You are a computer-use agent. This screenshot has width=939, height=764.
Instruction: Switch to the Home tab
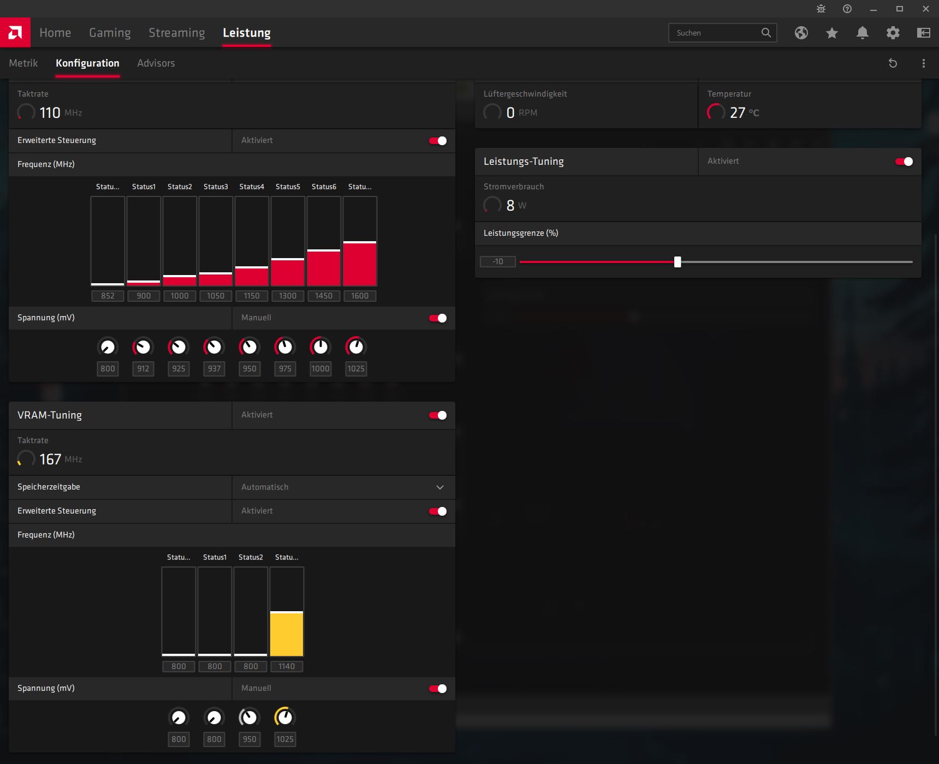pyautogui.click(x=55, y=33)
